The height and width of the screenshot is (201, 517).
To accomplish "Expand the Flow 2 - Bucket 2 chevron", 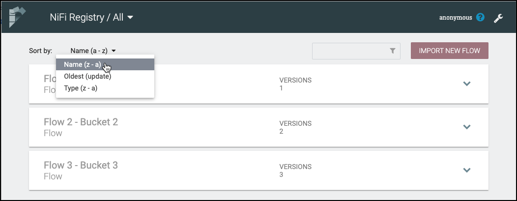I will pyautogui.click(x=467, y=127).
